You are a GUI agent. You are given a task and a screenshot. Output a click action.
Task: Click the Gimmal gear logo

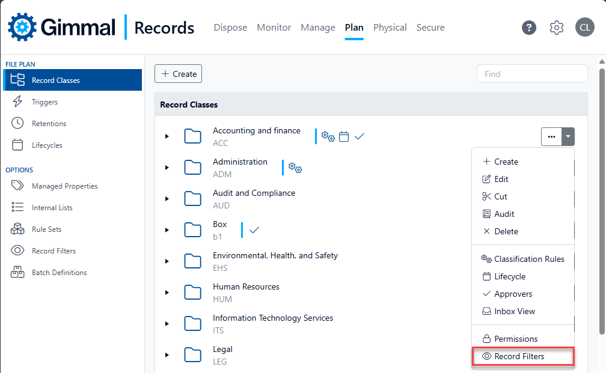(x=22, y=28)
